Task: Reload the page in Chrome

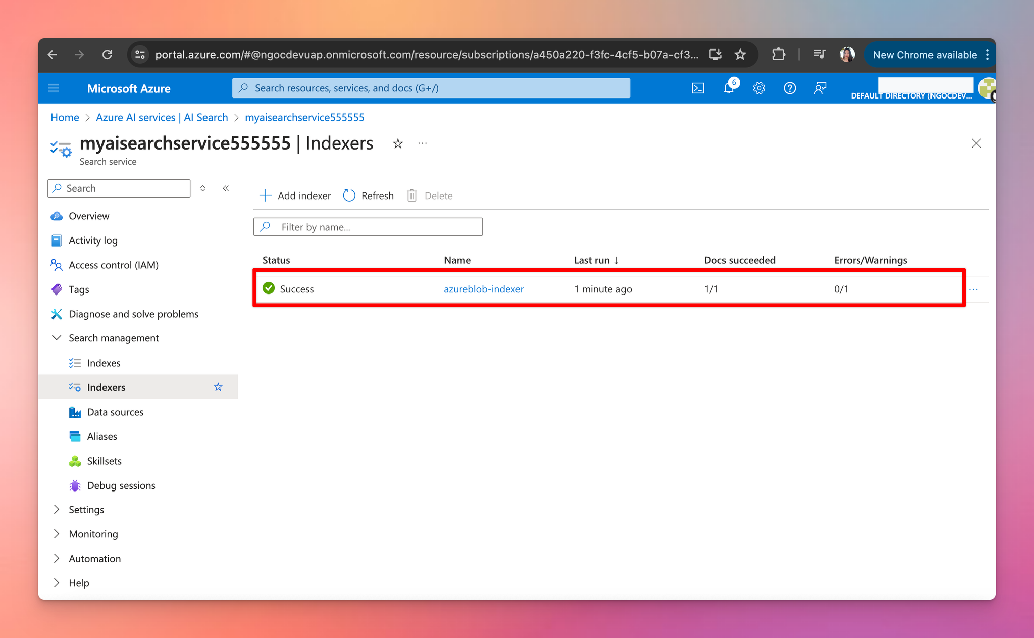Action: click(107, 55)
